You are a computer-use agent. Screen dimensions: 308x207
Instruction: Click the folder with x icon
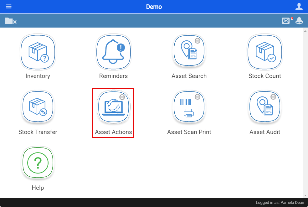tap(11, 21)
